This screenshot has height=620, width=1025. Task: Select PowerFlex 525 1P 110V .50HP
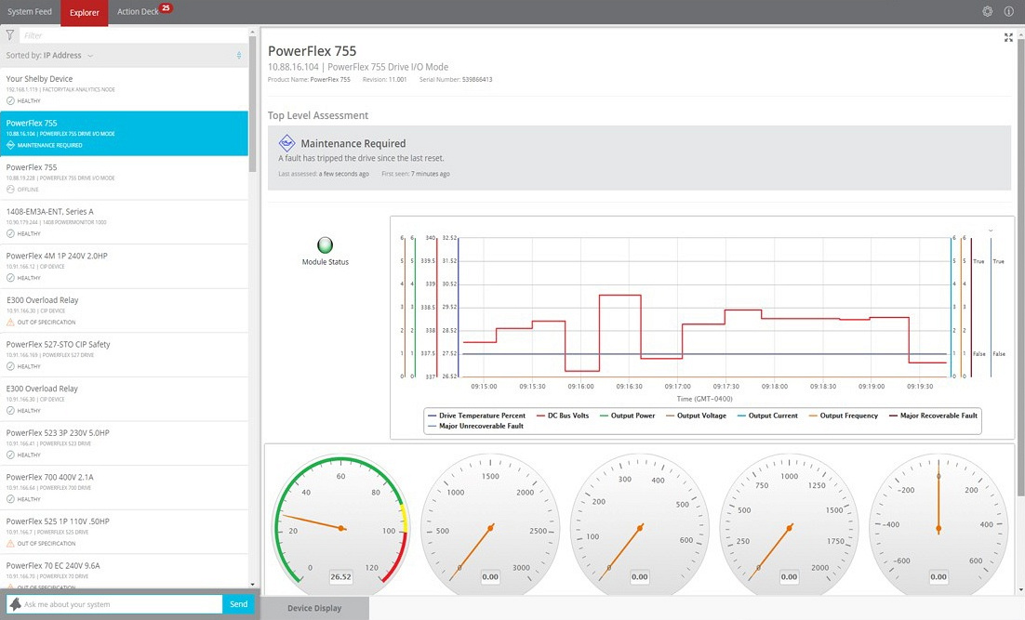(x=125, y=532)
